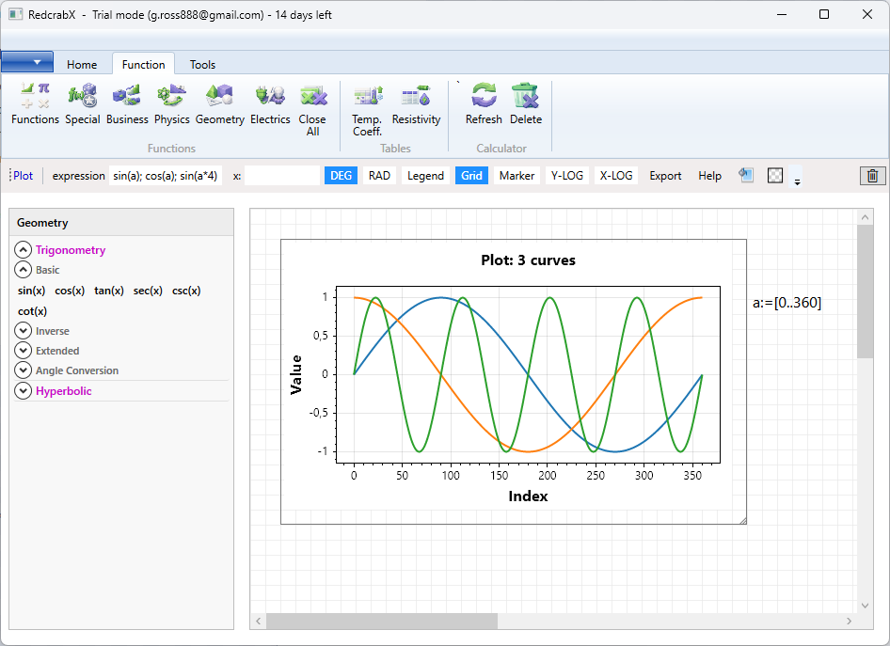Expand the Angle Conversion subsection

tap(23, 370)
